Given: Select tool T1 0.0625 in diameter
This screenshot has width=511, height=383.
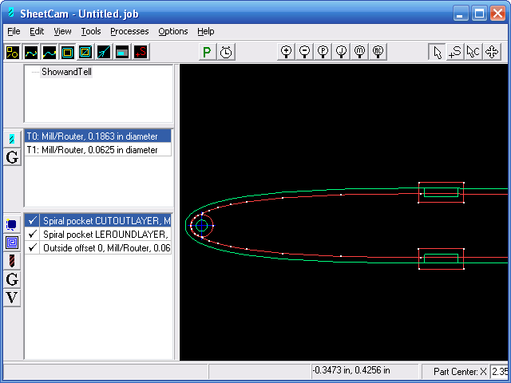Looking at the screenshot, I should tap(97, 150).
